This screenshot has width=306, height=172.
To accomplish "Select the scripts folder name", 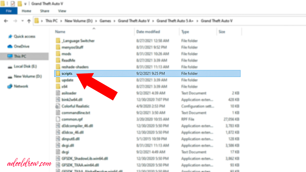I will (x=67, y=74).
